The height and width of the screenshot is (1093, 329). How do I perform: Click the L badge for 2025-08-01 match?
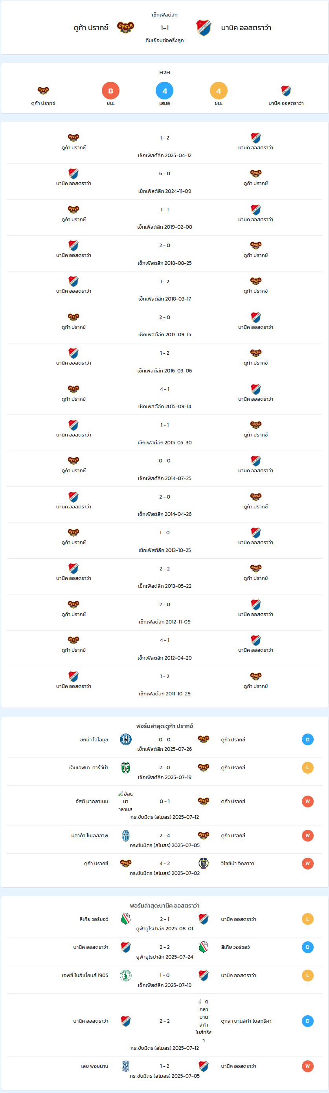[x=308, y=919]
